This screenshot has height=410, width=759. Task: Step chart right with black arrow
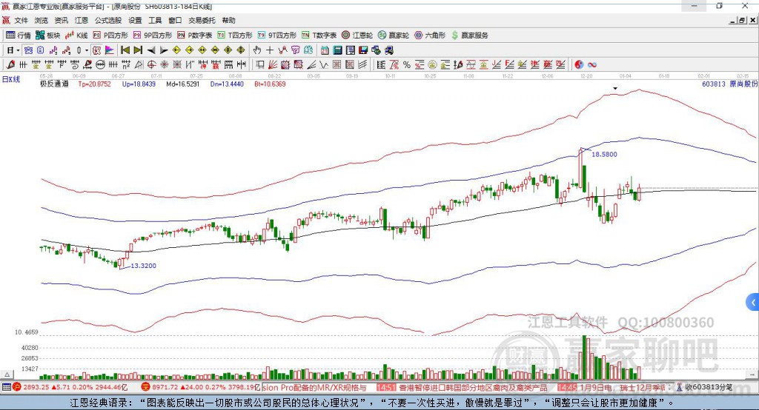pyautogui.click(x=164, y=50)
